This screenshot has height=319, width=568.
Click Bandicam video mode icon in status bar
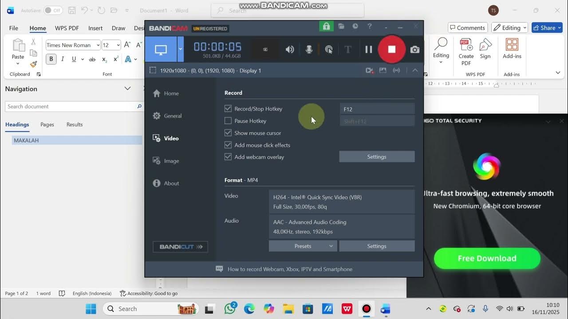369,70
